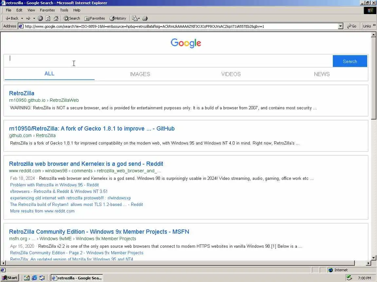
Task: Open RetroZilla Community Edition MSFN result
Action: coord(99,232)
